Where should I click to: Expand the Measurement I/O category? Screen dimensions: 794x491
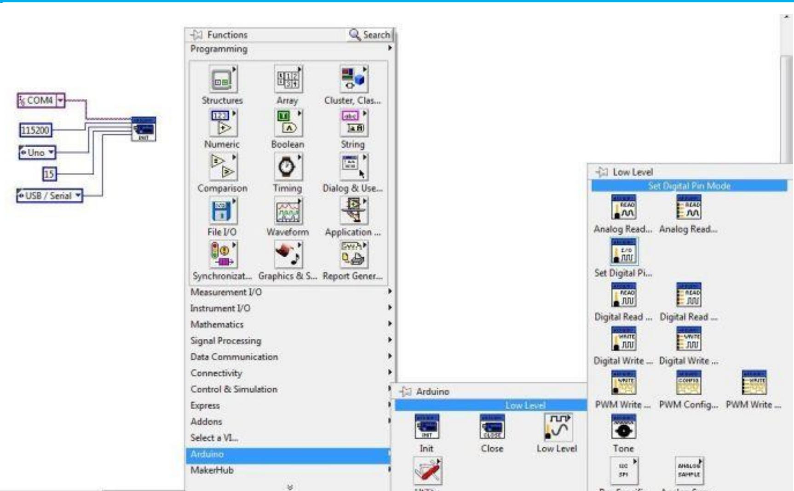pos(290,292)
